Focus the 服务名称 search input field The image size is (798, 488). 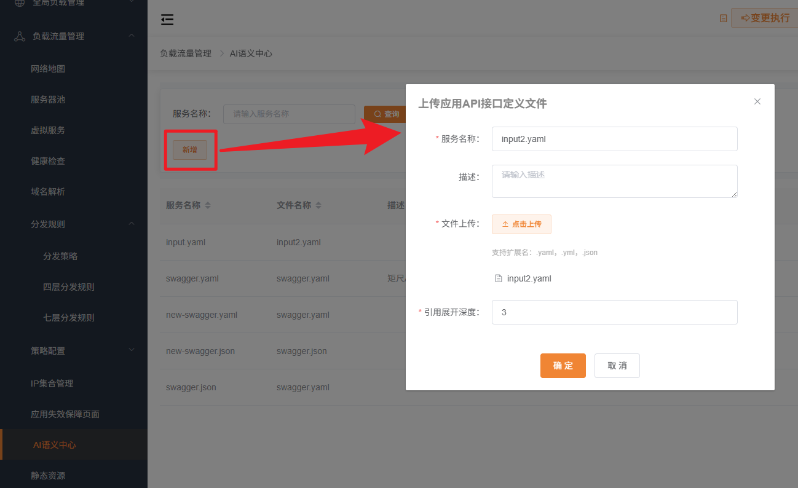pos(289,114)
